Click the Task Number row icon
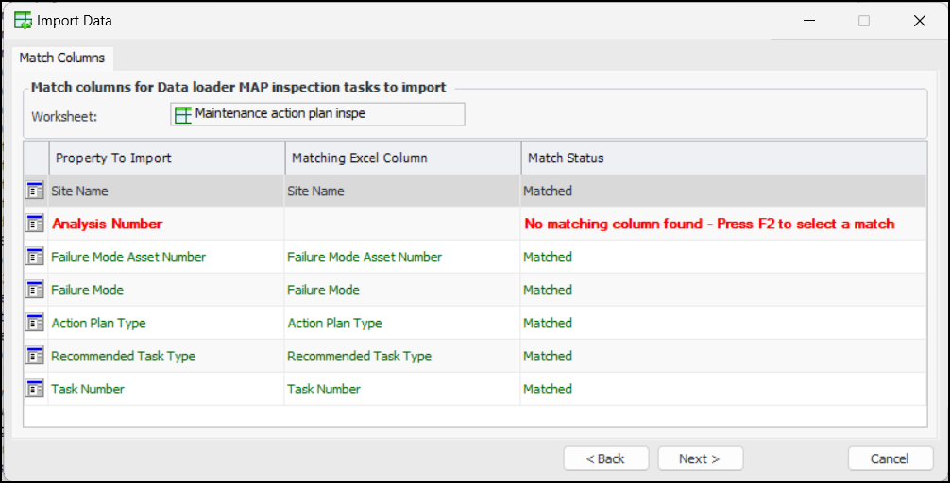This screenshot has height=483, width=950. point(36,389)
